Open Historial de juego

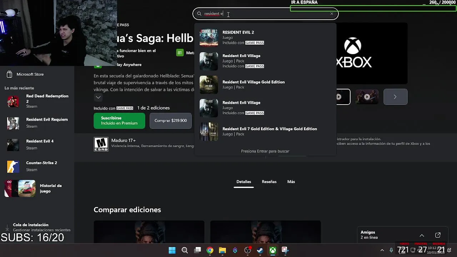coord(37,188)
